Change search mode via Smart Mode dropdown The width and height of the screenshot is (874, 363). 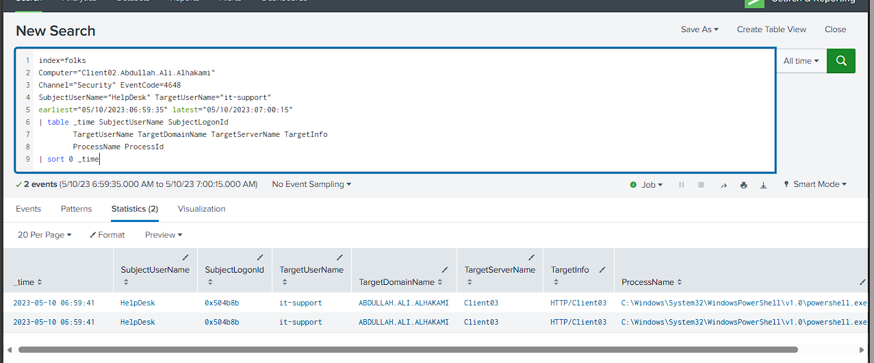coord(820,184)
